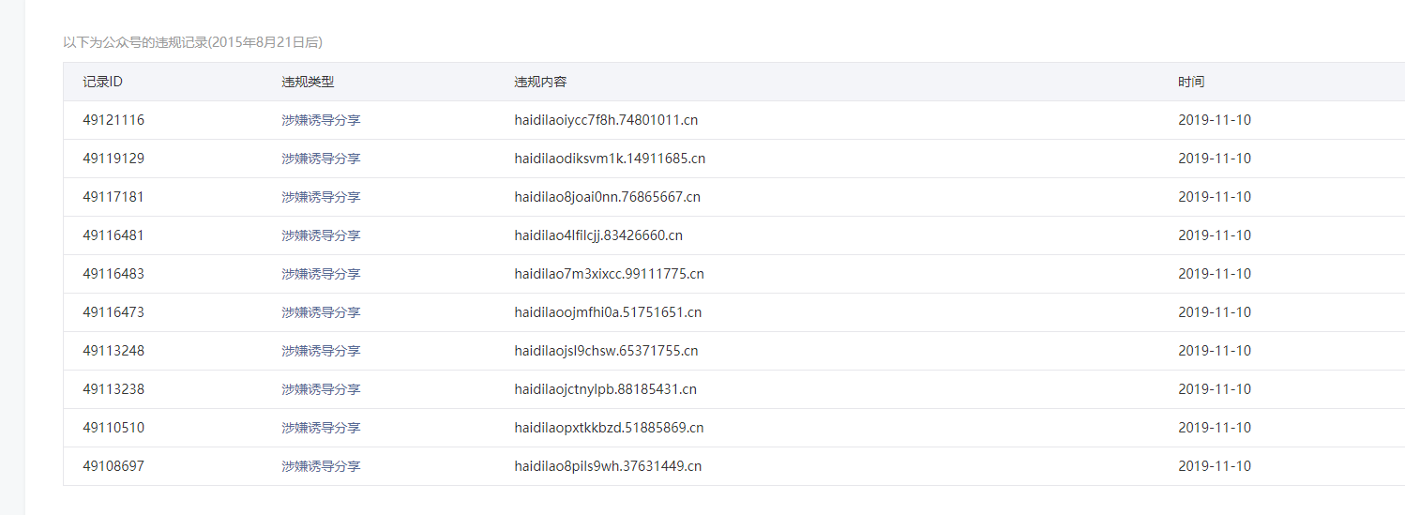The image size is (1405, 515).
Task: Click domain haidilaoiycc7f8h.74801011.cn
Action: tap(606, 120)
